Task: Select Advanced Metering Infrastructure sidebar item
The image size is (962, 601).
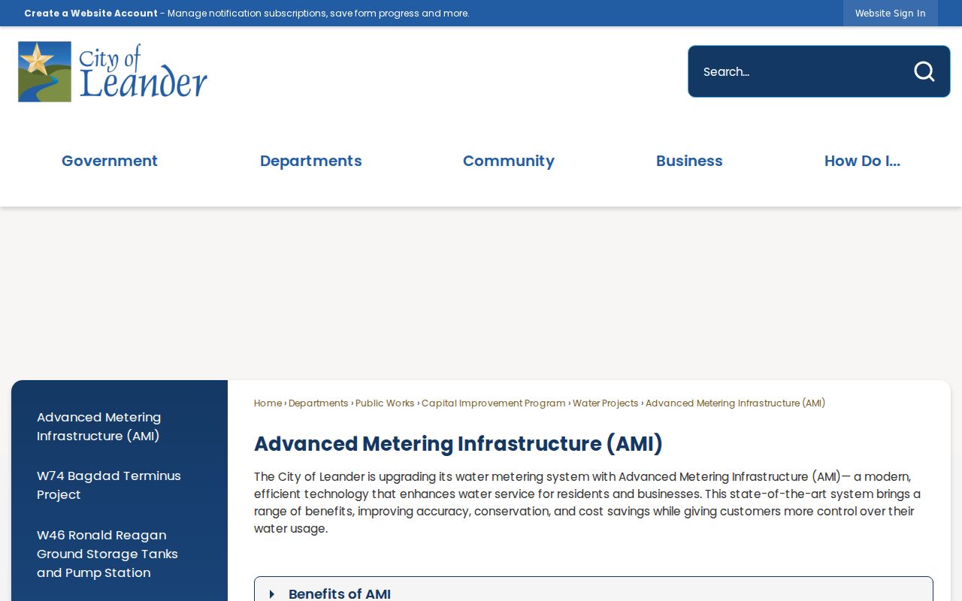Action: pos(99,427)
